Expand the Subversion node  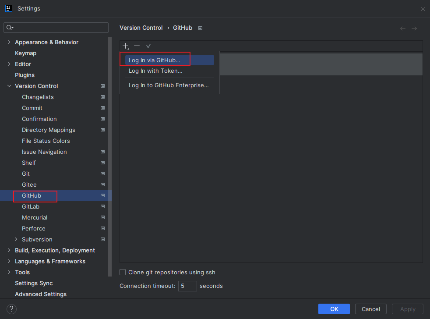click(x=16, y=239)
